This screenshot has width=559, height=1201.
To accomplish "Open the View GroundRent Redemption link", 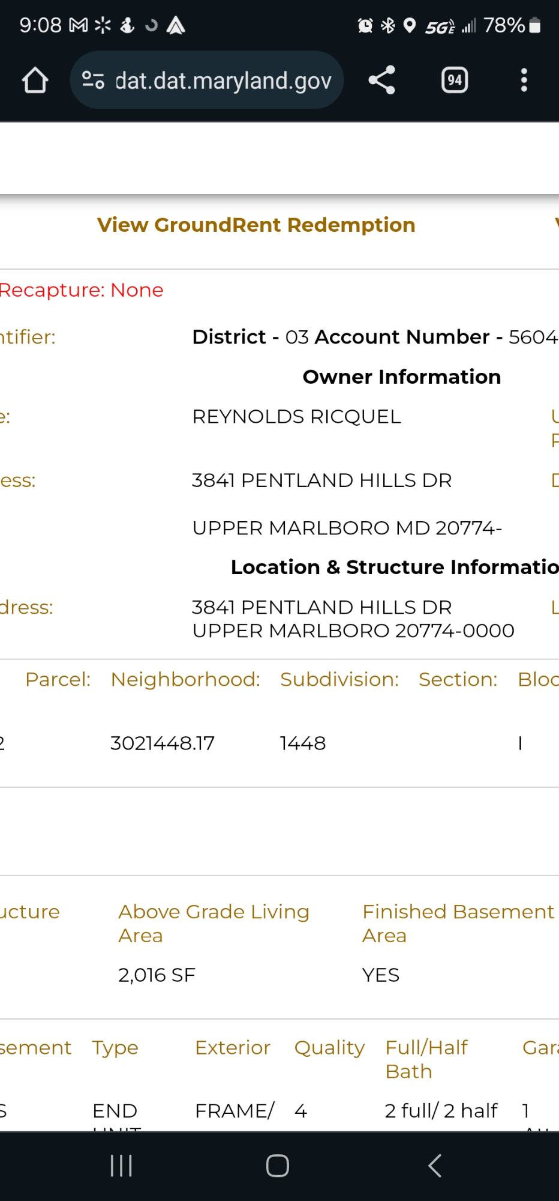I will (256, 225).
